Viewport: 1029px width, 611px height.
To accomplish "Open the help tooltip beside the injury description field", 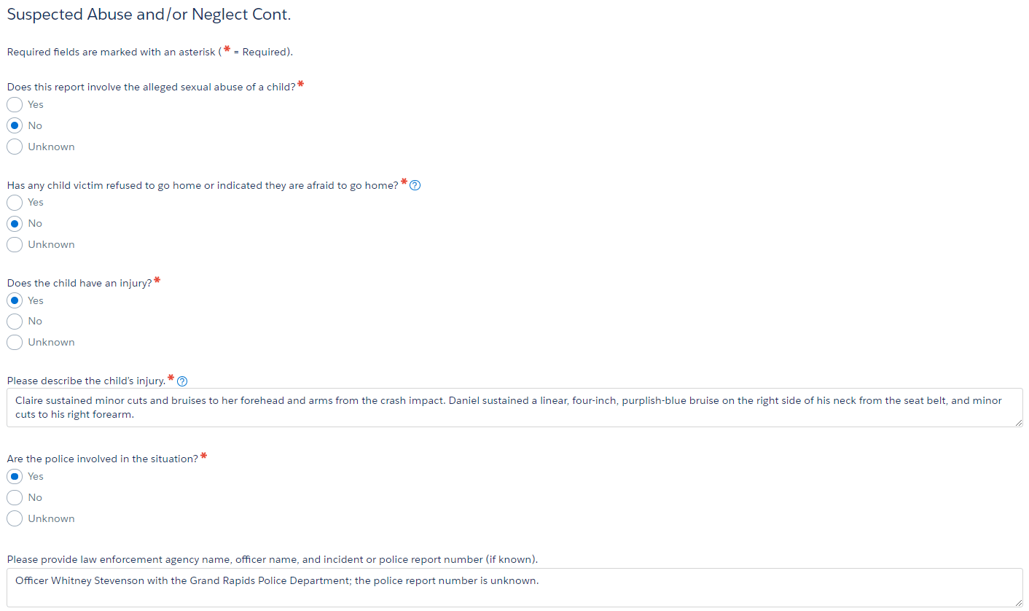I will point(182,381).
